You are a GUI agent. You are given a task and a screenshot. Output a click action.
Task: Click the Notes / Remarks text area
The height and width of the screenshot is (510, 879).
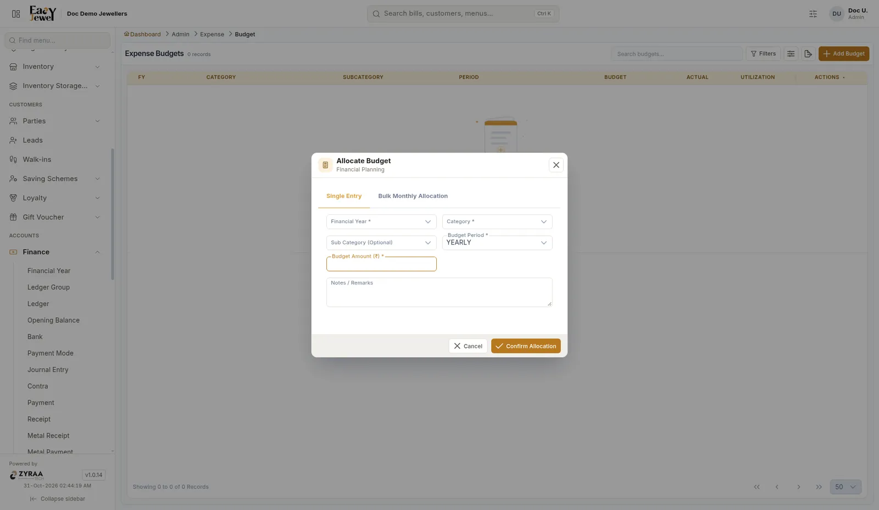pyautogui.click(x=439, y=292)
